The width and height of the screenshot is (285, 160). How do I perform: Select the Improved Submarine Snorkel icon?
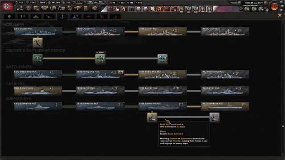pos(214,117)
